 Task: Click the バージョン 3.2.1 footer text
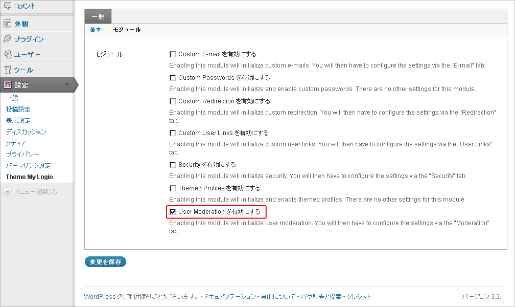483,297
